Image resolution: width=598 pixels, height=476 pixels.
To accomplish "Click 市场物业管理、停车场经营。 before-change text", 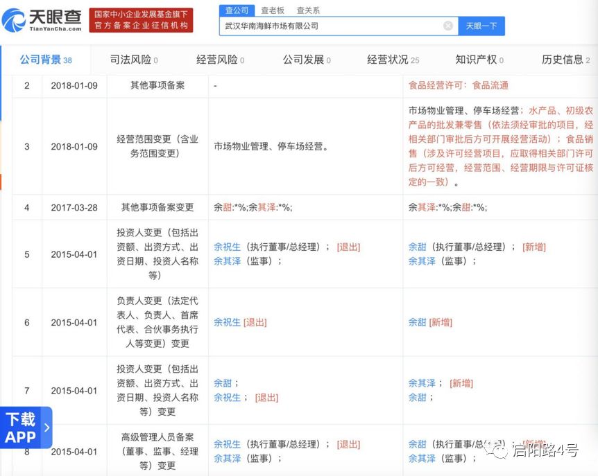I will coord(271,147).
